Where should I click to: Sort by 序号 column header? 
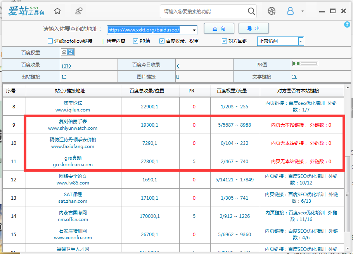14,90
